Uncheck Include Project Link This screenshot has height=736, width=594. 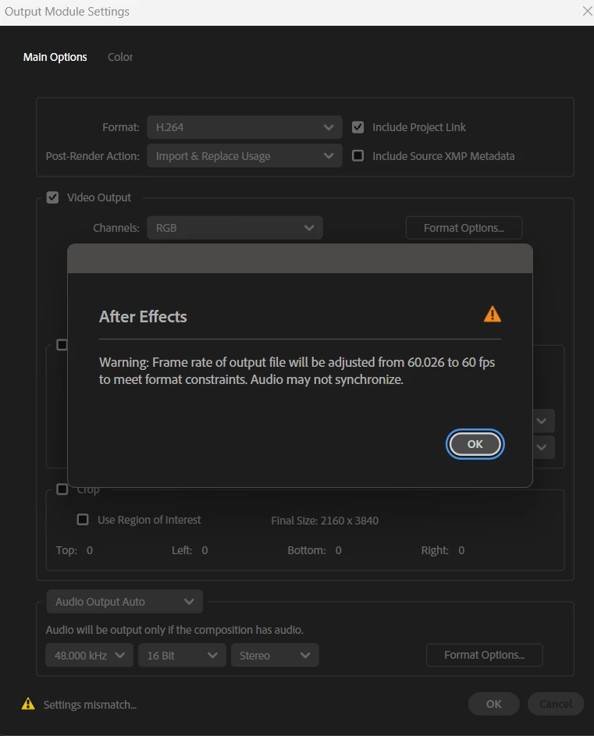click(x=357, y=127)
